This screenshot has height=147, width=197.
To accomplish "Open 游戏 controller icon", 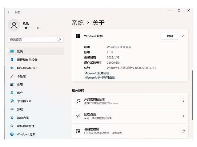I will (x=12, y=109).
